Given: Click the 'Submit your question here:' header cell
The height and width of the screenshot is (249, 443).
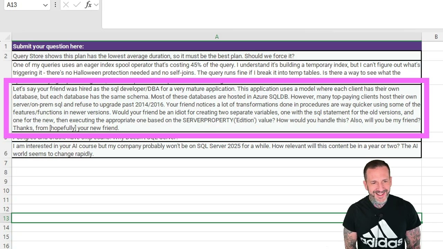Looking at the screenshot, I should pyautogui.click(x=217, y=46).
